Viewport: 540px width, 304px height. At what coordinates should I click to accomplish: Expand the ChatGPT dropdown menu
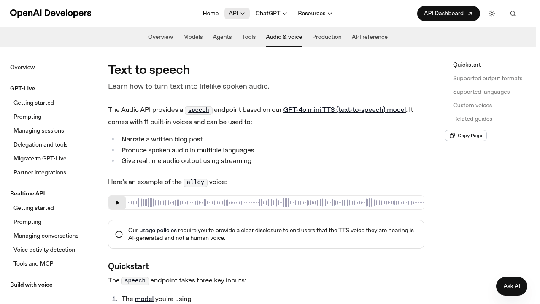(x=271, y=14)
